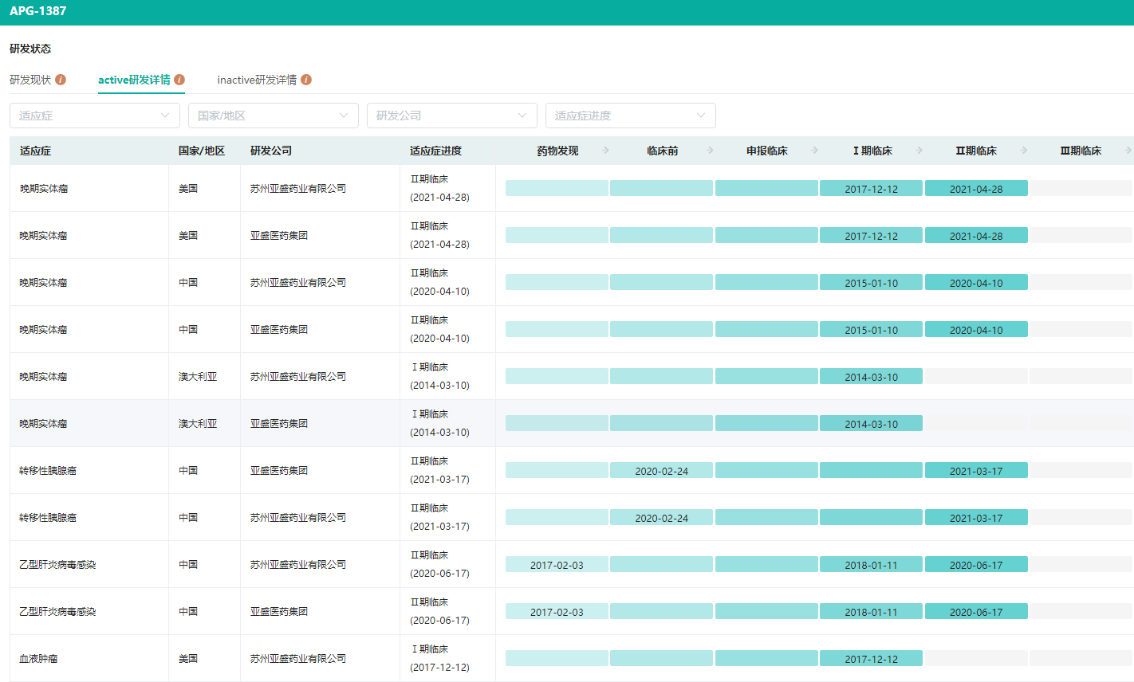Image resolution: width=1134 pixels, height=682 pixels.
Task: Click info icon beside inactive研发详情 tab
Action: click(x=306, y=80)
